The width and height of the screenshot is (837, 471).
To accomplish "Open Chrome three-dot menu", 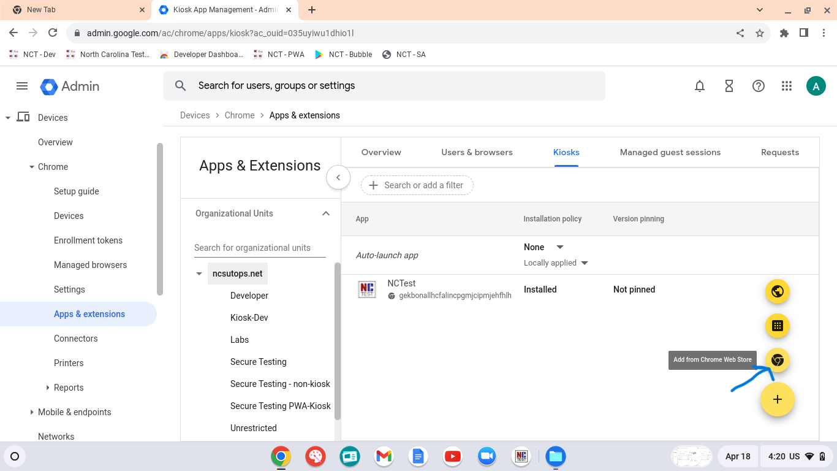I will 824,33.
